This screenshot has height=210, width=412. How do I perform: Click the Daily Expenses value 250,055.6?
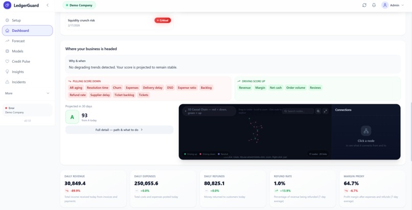(146, 183)
